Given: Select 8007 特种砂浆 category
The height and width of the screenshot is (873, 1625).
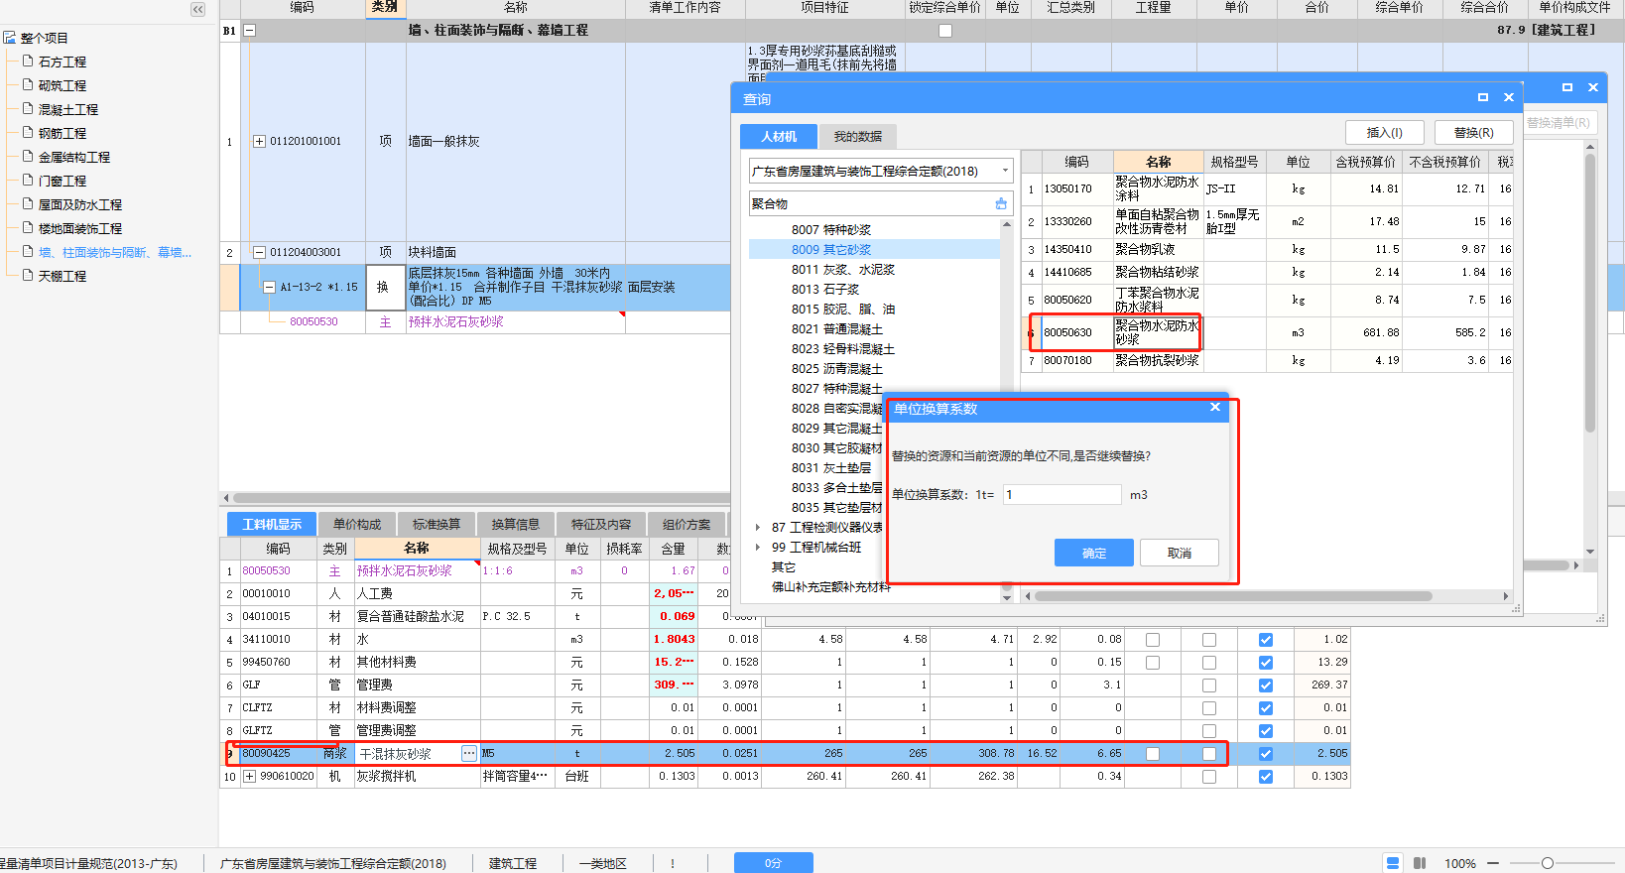Looking at the screenshot, I should [831, 230].
